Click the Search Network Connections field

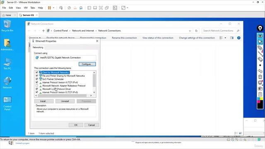(x=221, y=31)
